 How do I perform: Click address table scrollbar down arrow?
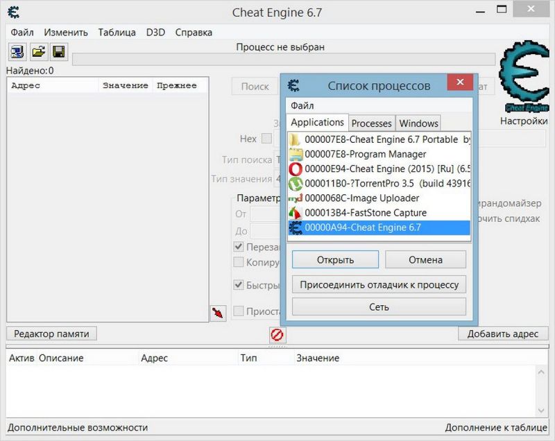coord(541,410)
